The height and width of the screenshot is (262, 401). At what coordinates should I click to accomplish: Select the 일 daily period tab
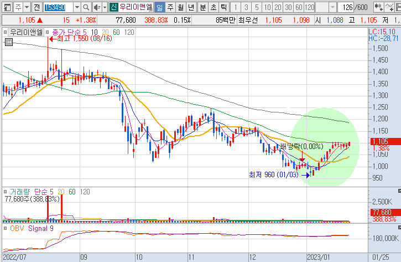tap(160, 7)
